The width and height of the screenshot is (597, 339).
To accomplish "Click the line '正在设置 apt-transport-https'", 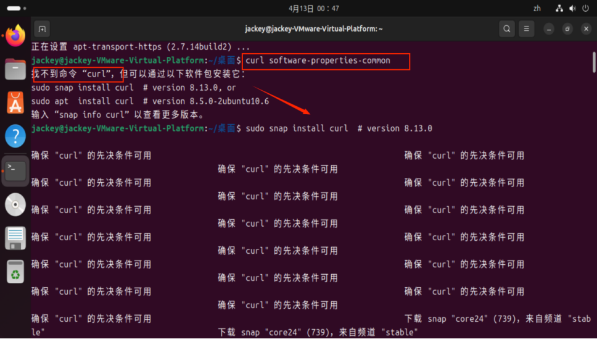I will click(x=141, y=47).
